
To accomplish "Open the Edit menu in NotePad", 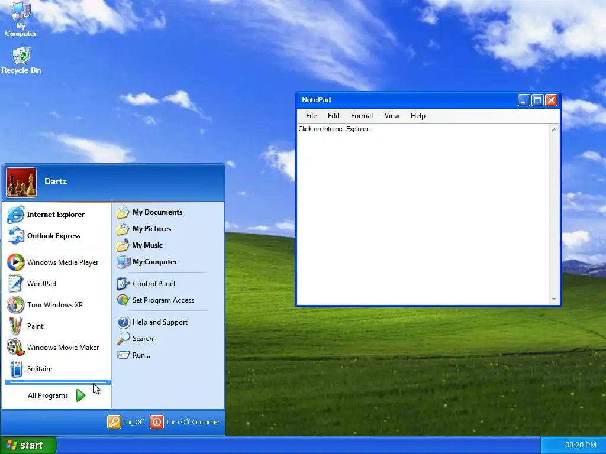I will point(334,116).
